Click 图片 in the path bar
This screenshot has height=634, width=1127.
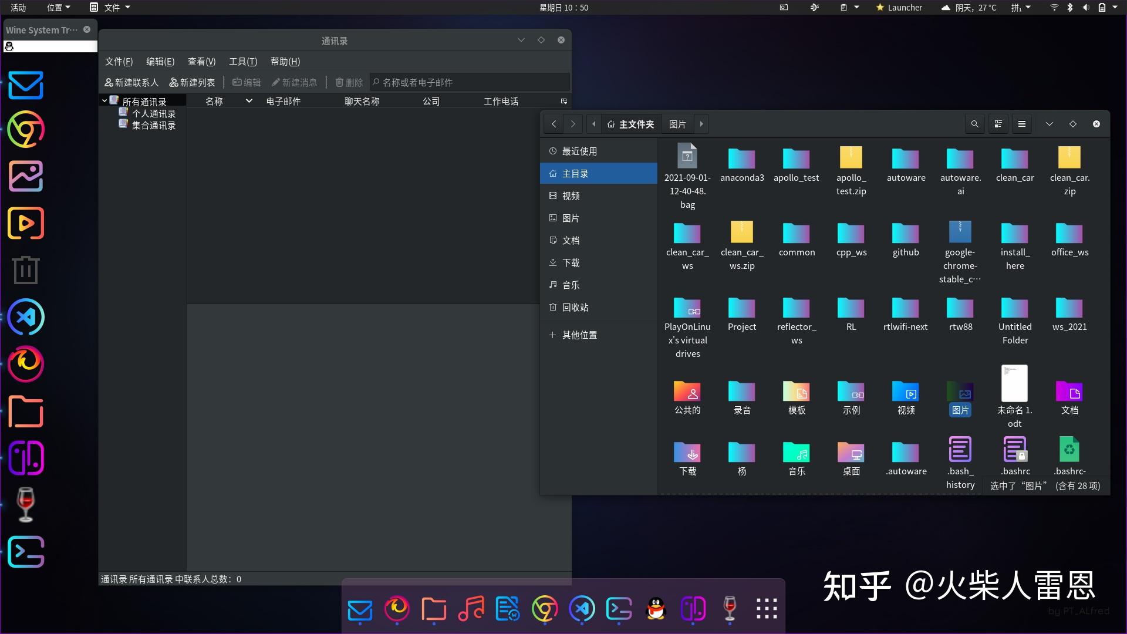tap(677, 124)
